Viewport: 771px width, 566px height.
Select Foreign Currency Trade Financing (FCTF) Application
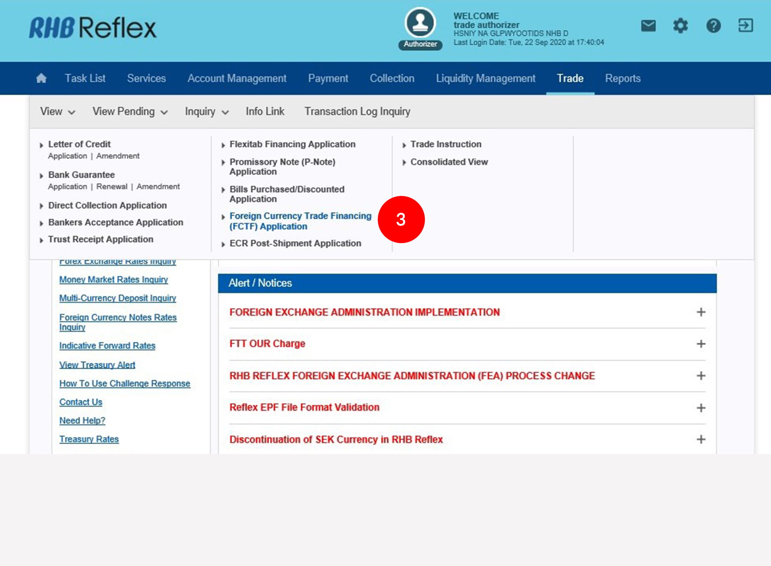[300, 221]
